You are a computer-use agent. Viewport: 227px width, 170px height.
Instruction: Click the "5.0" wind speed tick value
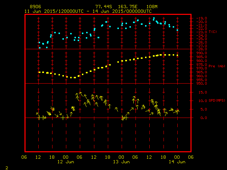click(x=204, y=109)
